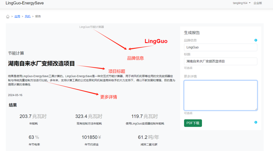Click the 323.4 兆瓦时 value
Screen dimensions: 273x151
[89, 116]
